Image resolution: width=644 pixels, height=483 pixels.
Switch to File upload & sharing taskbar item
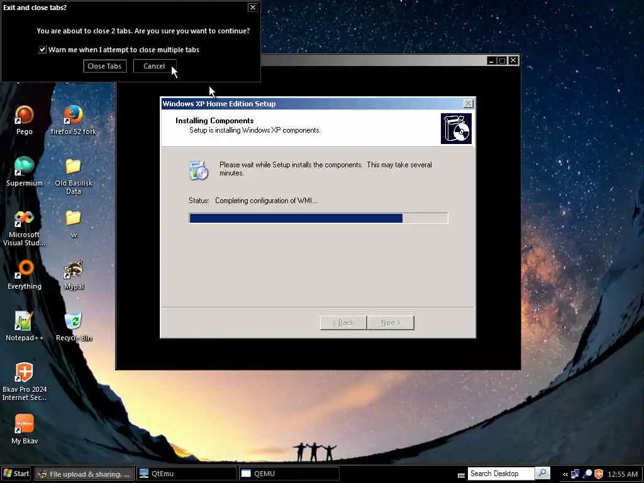point(84,474)
